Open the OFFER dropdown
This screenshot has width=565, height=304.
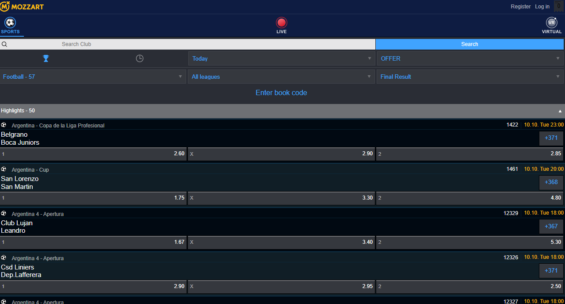click(x=470, y=58)
